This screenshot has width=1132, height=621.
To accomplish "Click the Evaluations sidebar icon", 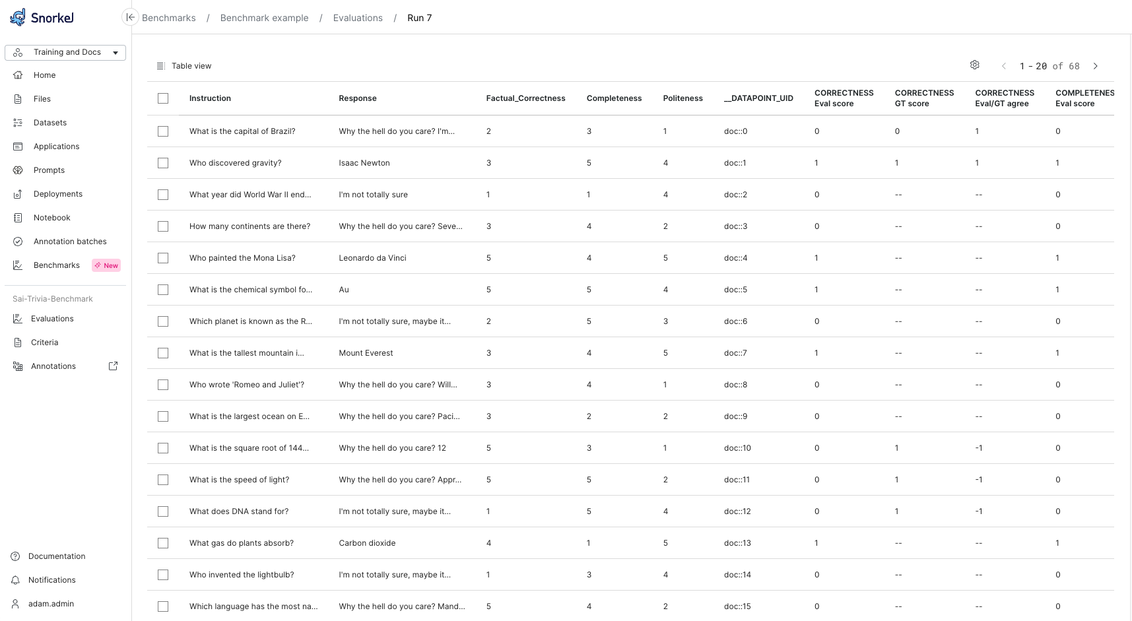I will 18,319.
